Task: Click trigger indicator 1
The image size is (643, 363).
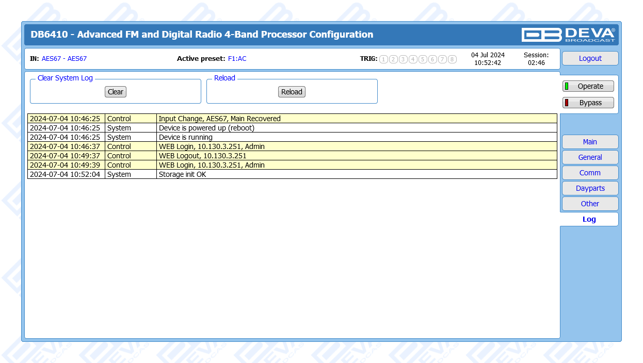Action: pos(383,59)
